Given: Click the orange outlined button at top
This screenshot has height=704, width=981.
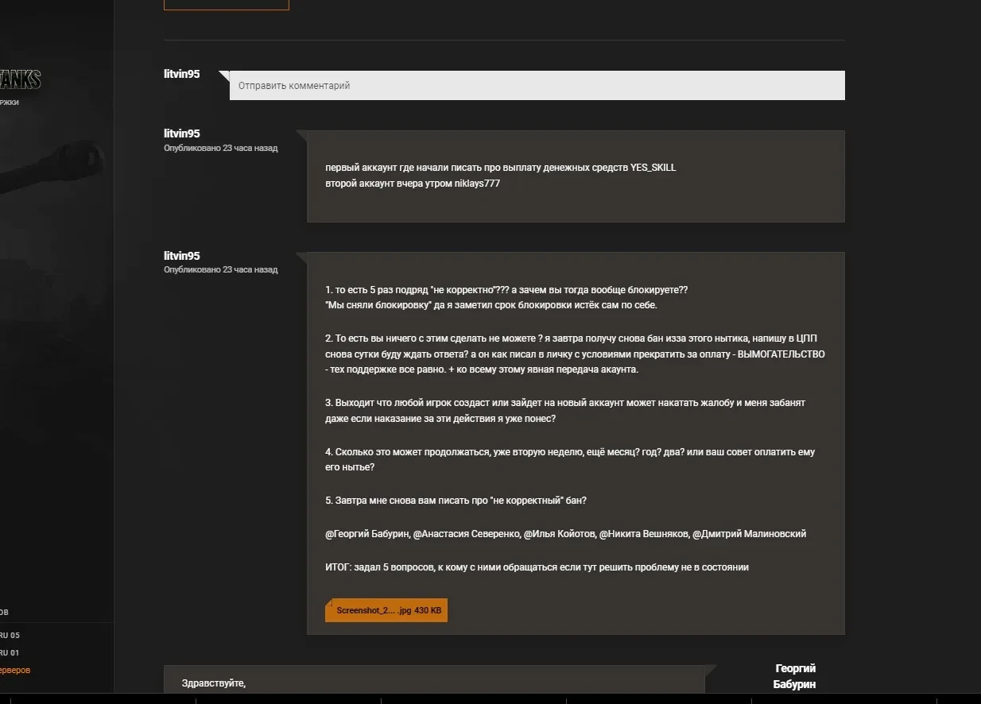Looking at the screenshot, I should click(226, 4).
